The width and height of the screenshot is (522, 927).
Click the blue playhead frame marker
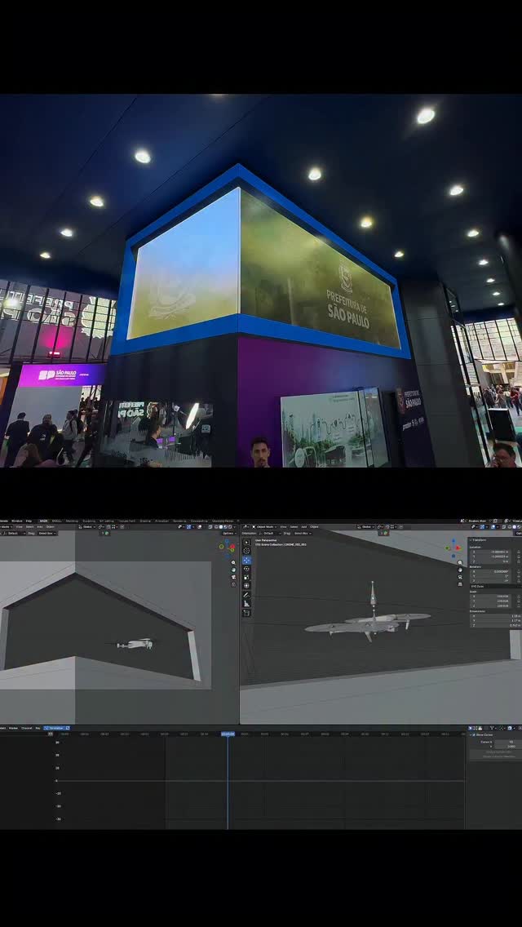pos(228,734)
